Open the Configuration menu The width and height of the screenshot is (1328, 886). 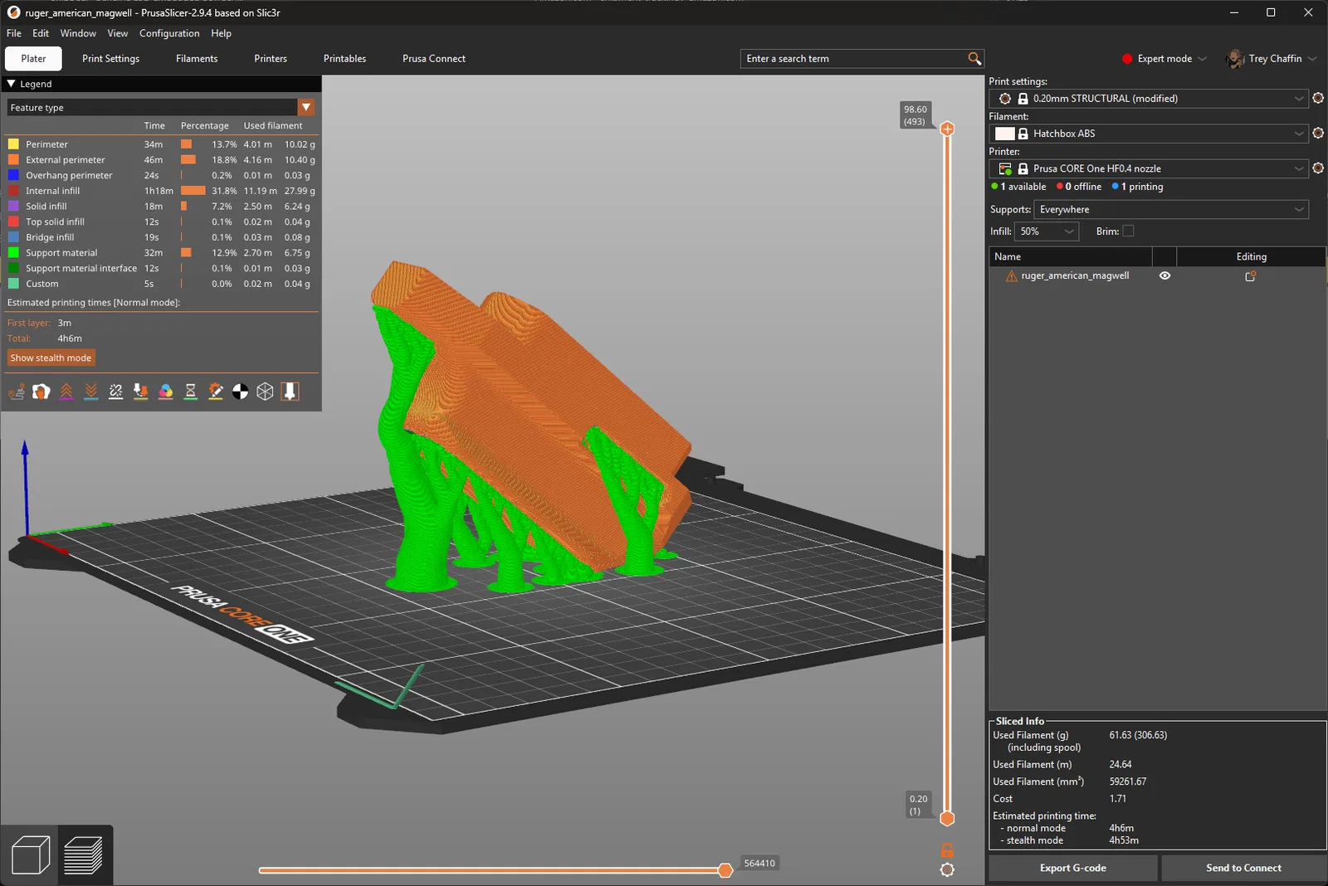coord(169,33)
